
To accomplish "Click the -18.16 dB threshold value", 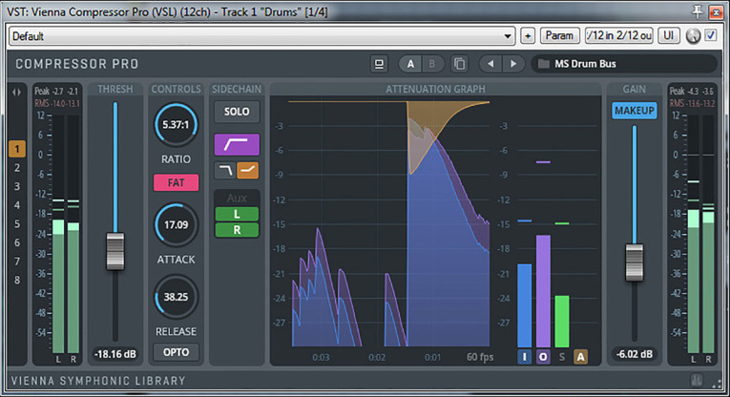I will point(115,354).
